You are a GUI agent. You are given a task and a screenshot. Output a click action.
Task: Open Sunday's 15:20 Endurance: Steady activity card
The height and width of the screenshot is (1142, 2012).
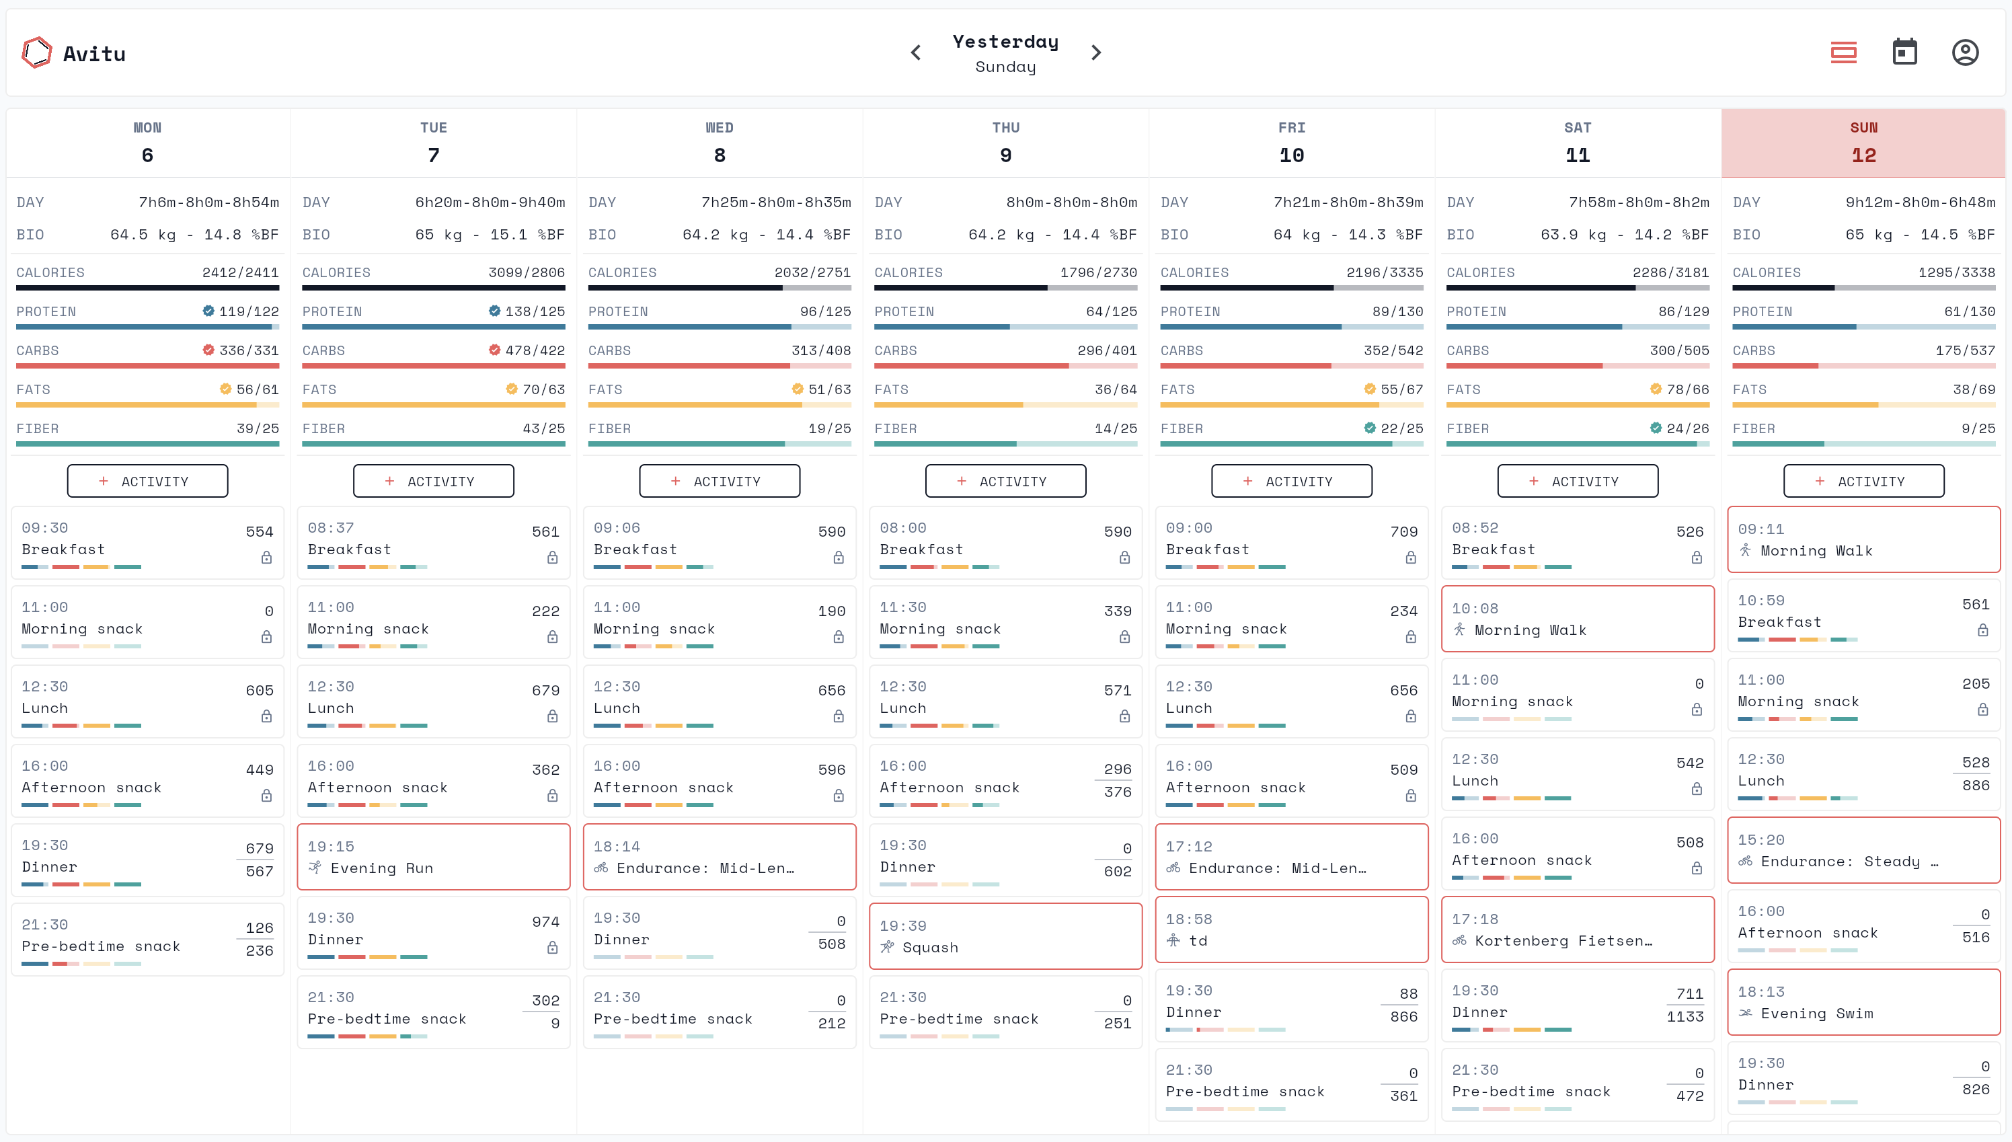(1864, 850)
